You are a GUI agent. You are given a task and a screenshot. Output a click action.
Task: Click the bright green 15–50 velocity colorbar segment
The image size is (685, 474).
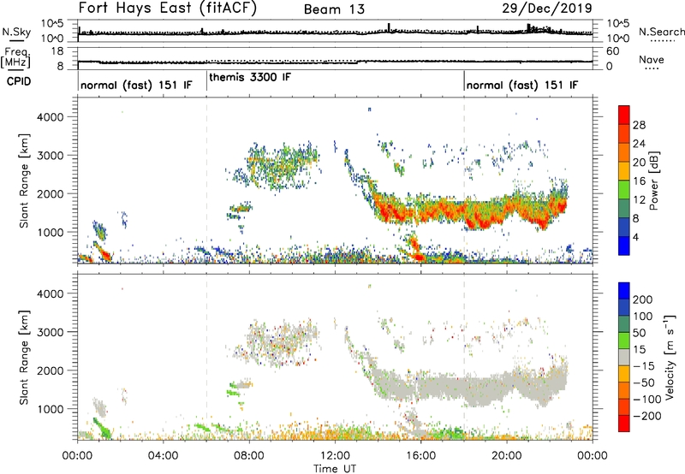(x=624, y=341)
